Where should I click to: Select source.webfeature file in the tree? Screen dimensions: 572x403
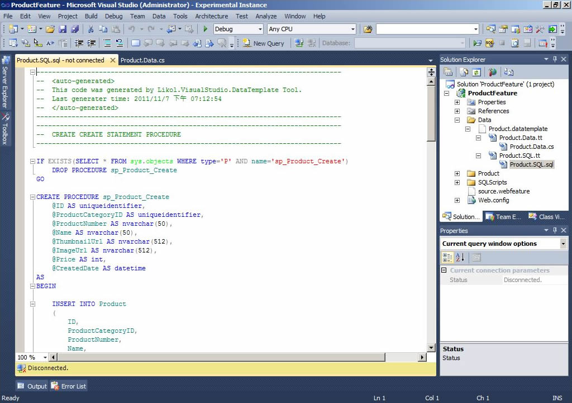tap(504, 191)
